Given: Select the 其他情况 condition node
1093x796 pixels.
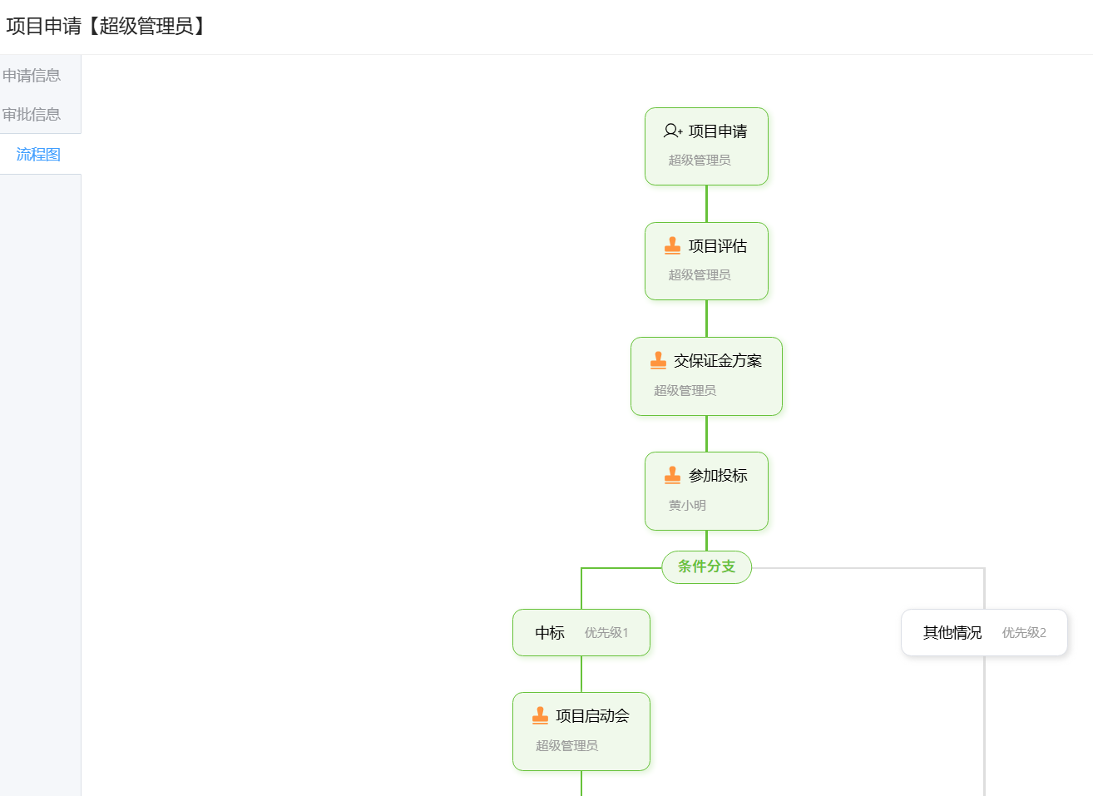Looking at the screenshot, I should [952, 633].
